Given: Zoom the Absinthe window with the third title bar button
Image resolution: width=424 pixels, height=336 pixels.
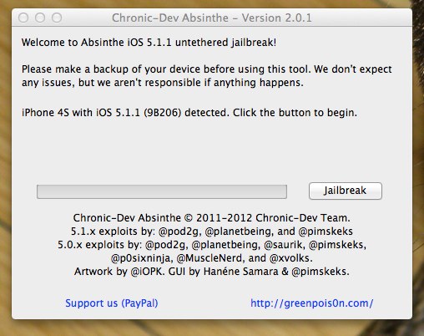Looking at the screenshot, I should 57,18.
